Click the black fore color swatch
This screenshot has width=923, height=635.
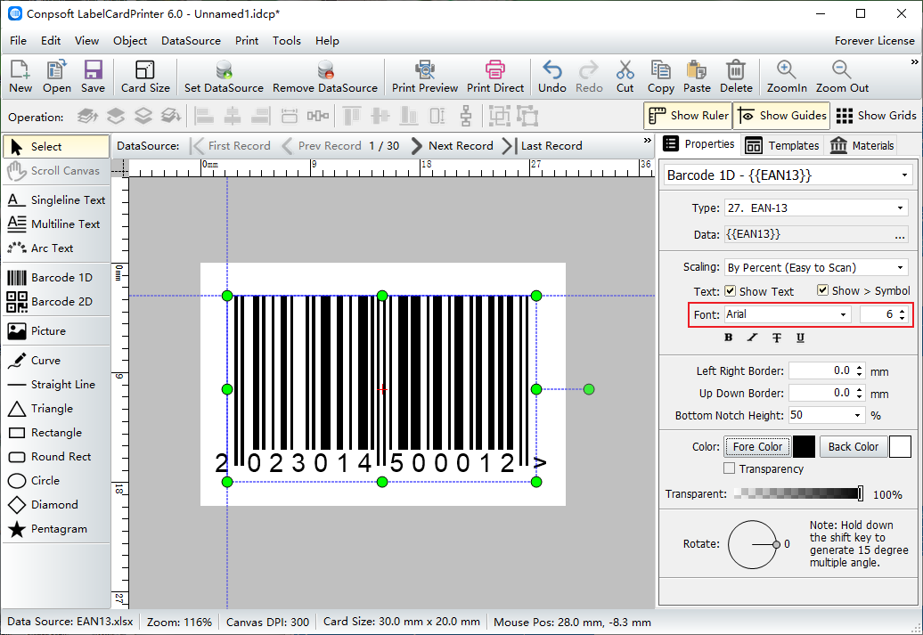(x=804, y=447)
